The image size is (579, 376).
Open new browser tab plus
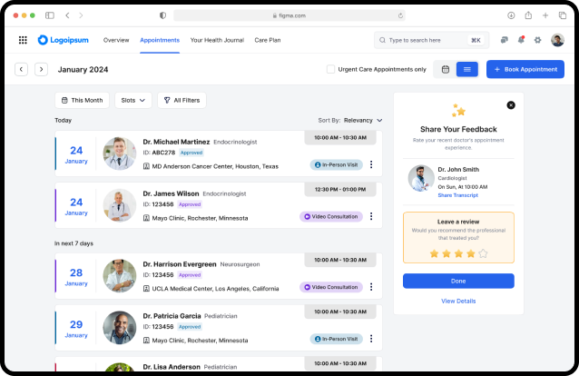click(545, 15)
